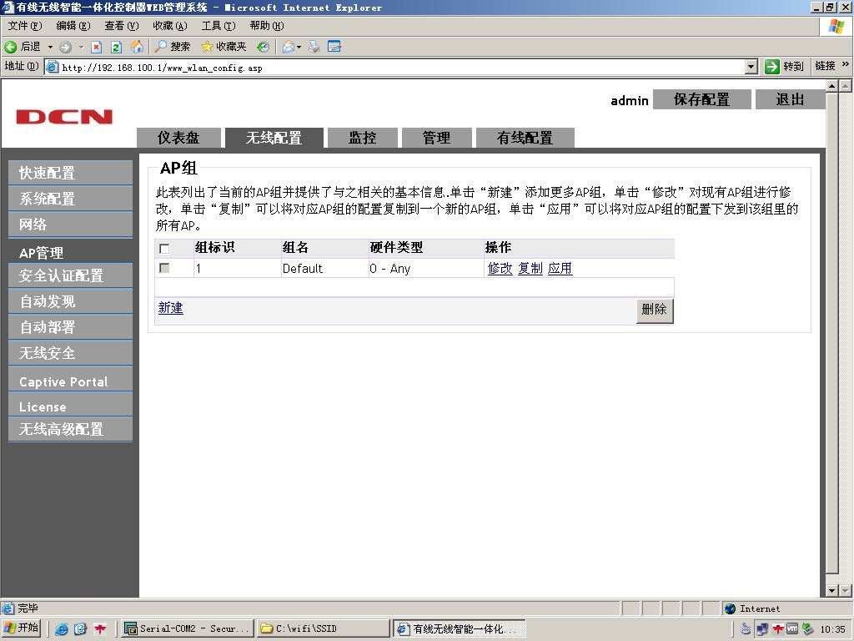
Task: Open the Forward button history dropdown
Action: (x=81, y=47)
